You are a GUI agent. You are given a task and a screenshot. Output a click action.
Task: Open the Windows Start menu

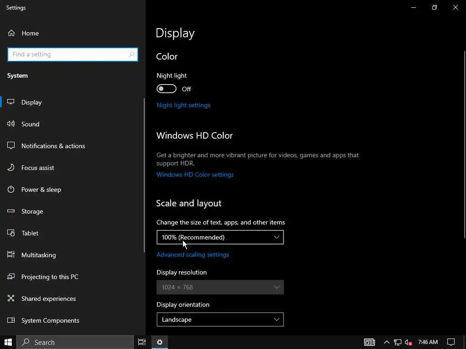(x=8, y=342)
